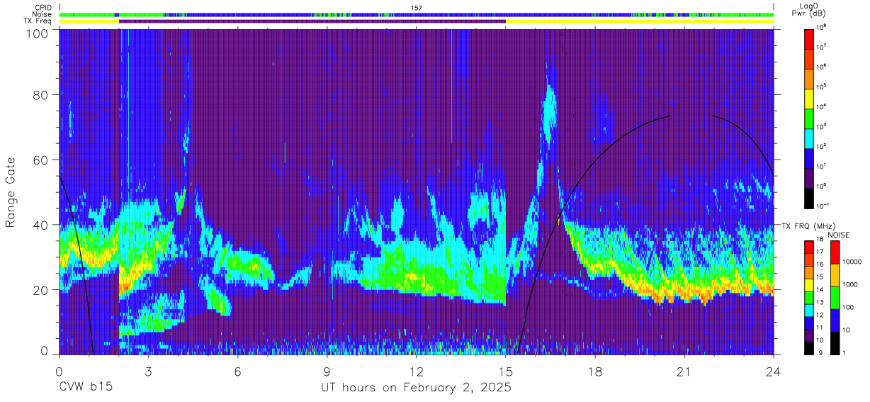This screenshot has height=402, width=870.
Task: Click the 'Range Gate' y-axis title
Action: pos(11,191)
